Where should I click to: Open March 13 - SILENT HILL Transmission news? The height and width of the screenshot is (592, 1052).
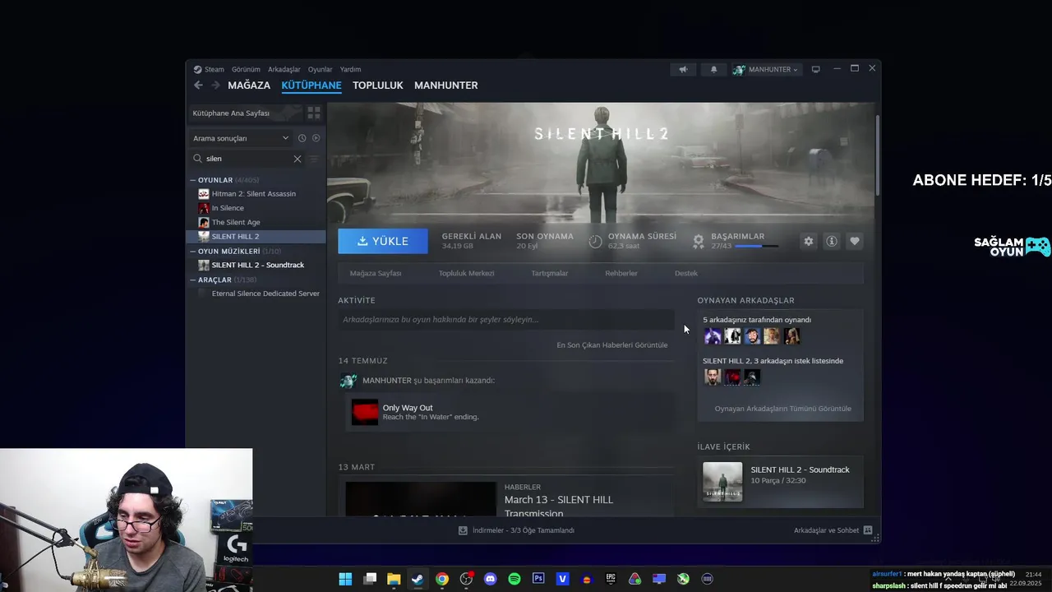pyautogui.click(x=559, y=506)
